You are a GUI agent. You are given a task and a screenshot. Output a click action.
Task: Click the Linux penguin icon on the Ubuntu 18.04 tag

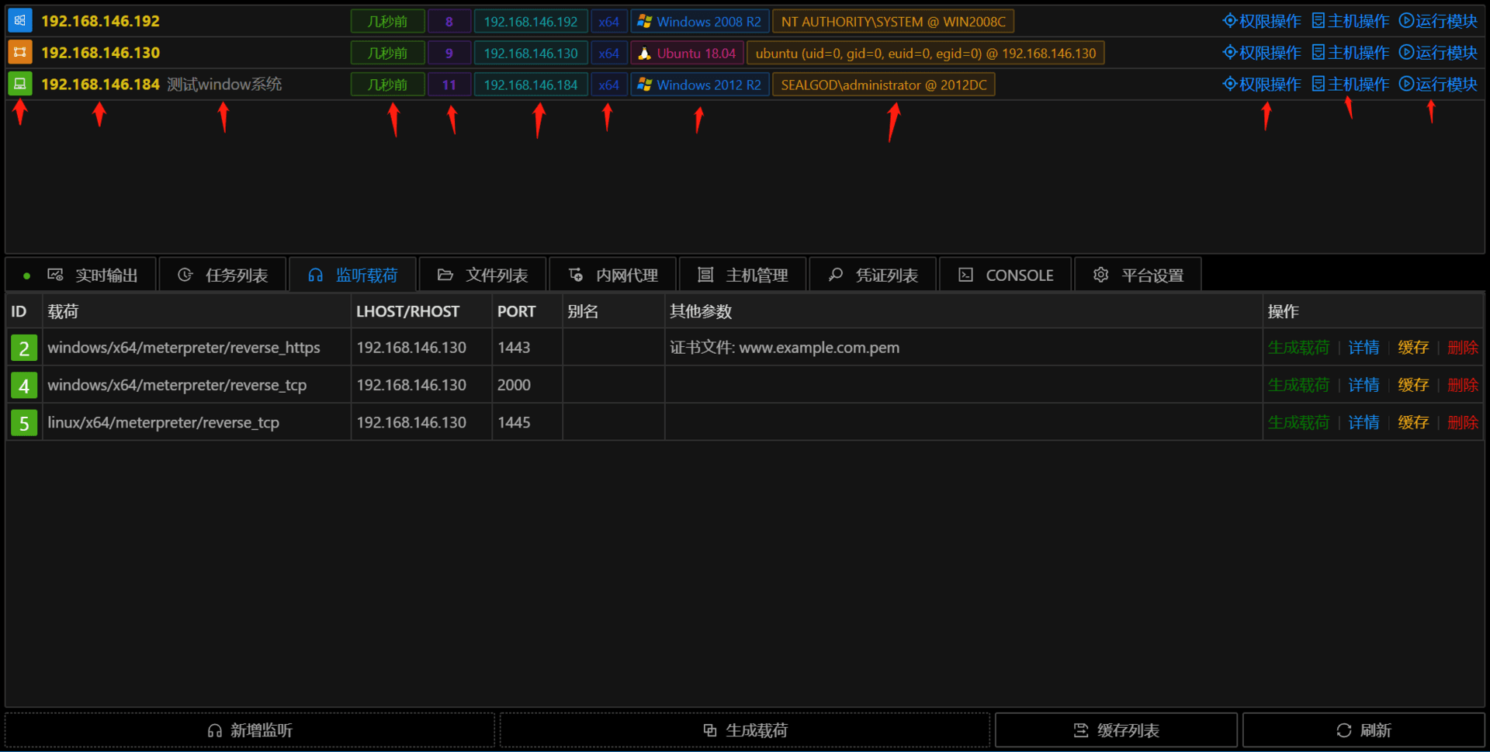(644, 54)
